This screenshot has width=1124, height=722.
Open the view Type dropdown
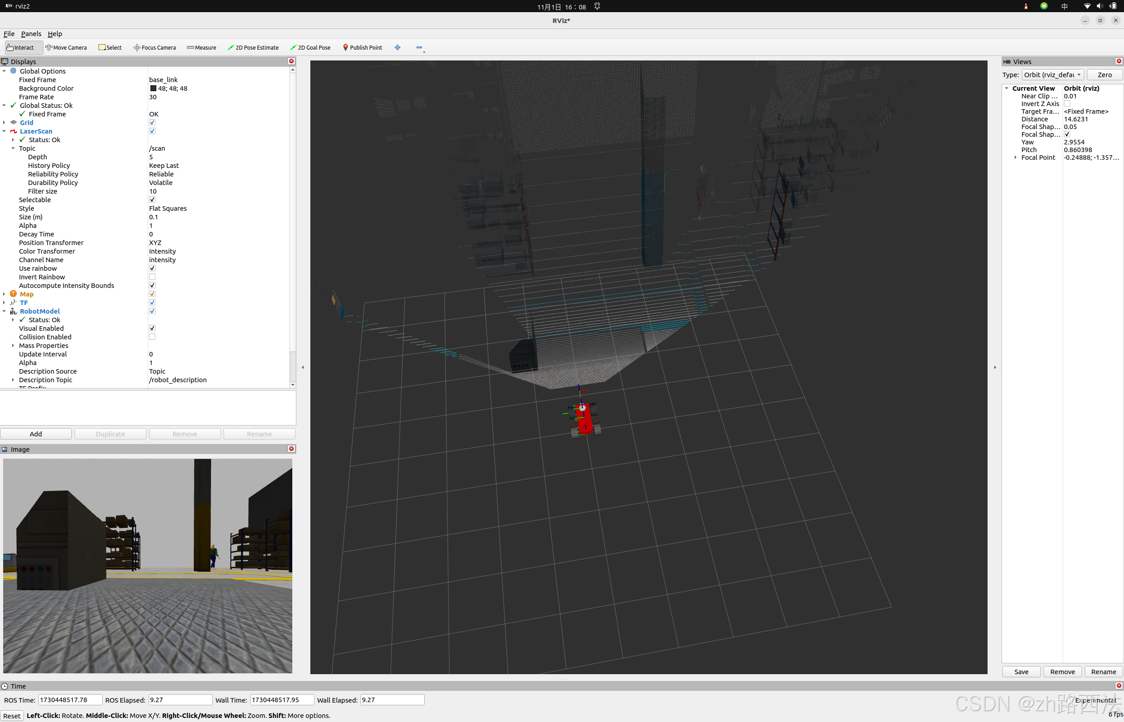[1053, 75]
